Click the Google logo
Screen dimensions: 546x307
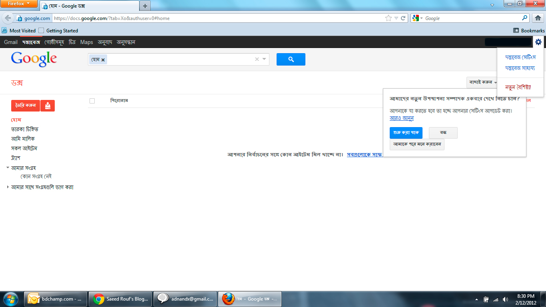point(34,59)
